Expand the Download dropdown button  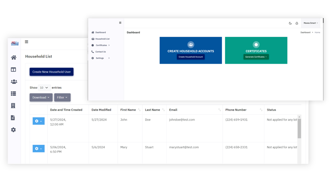pos(41,98)
